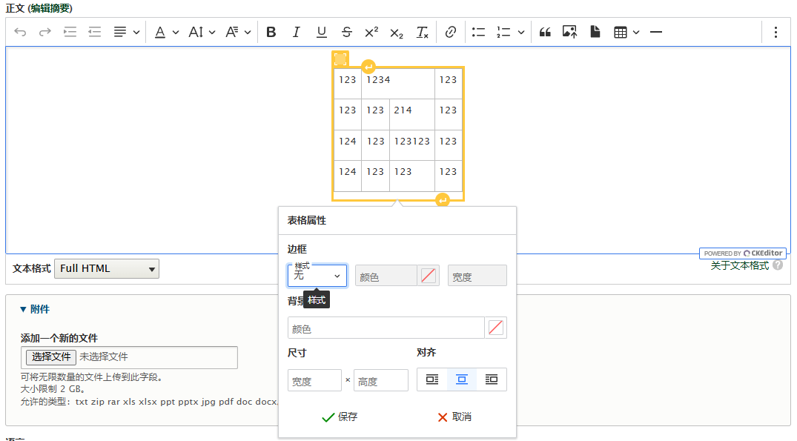Insert a block quote

pos(545,32)
